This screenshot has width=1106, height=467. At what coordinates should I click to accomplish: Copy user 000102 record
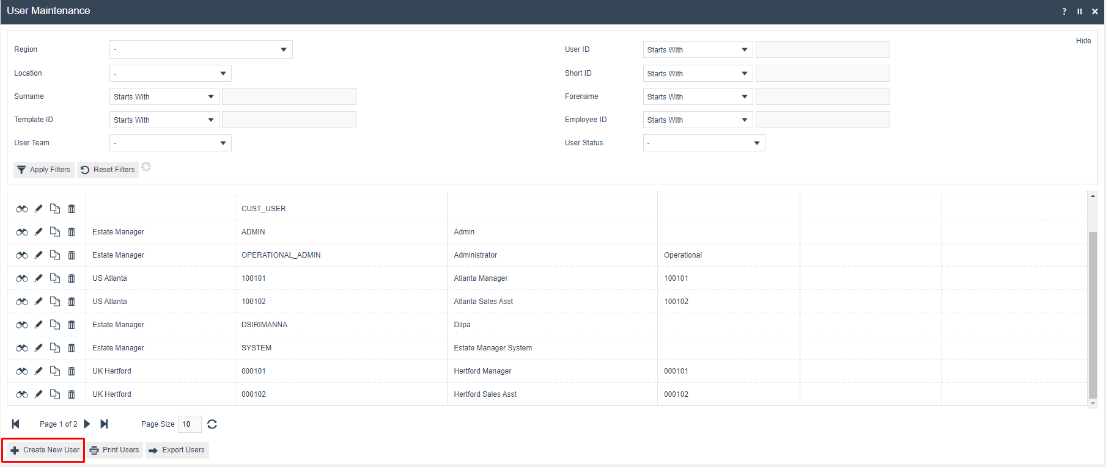[x=55, y=394]
